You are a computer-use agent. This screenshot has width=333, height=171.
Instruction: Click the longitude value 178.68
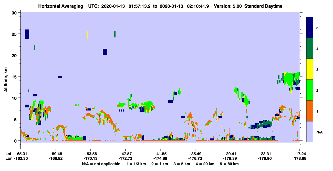(300, 158)
